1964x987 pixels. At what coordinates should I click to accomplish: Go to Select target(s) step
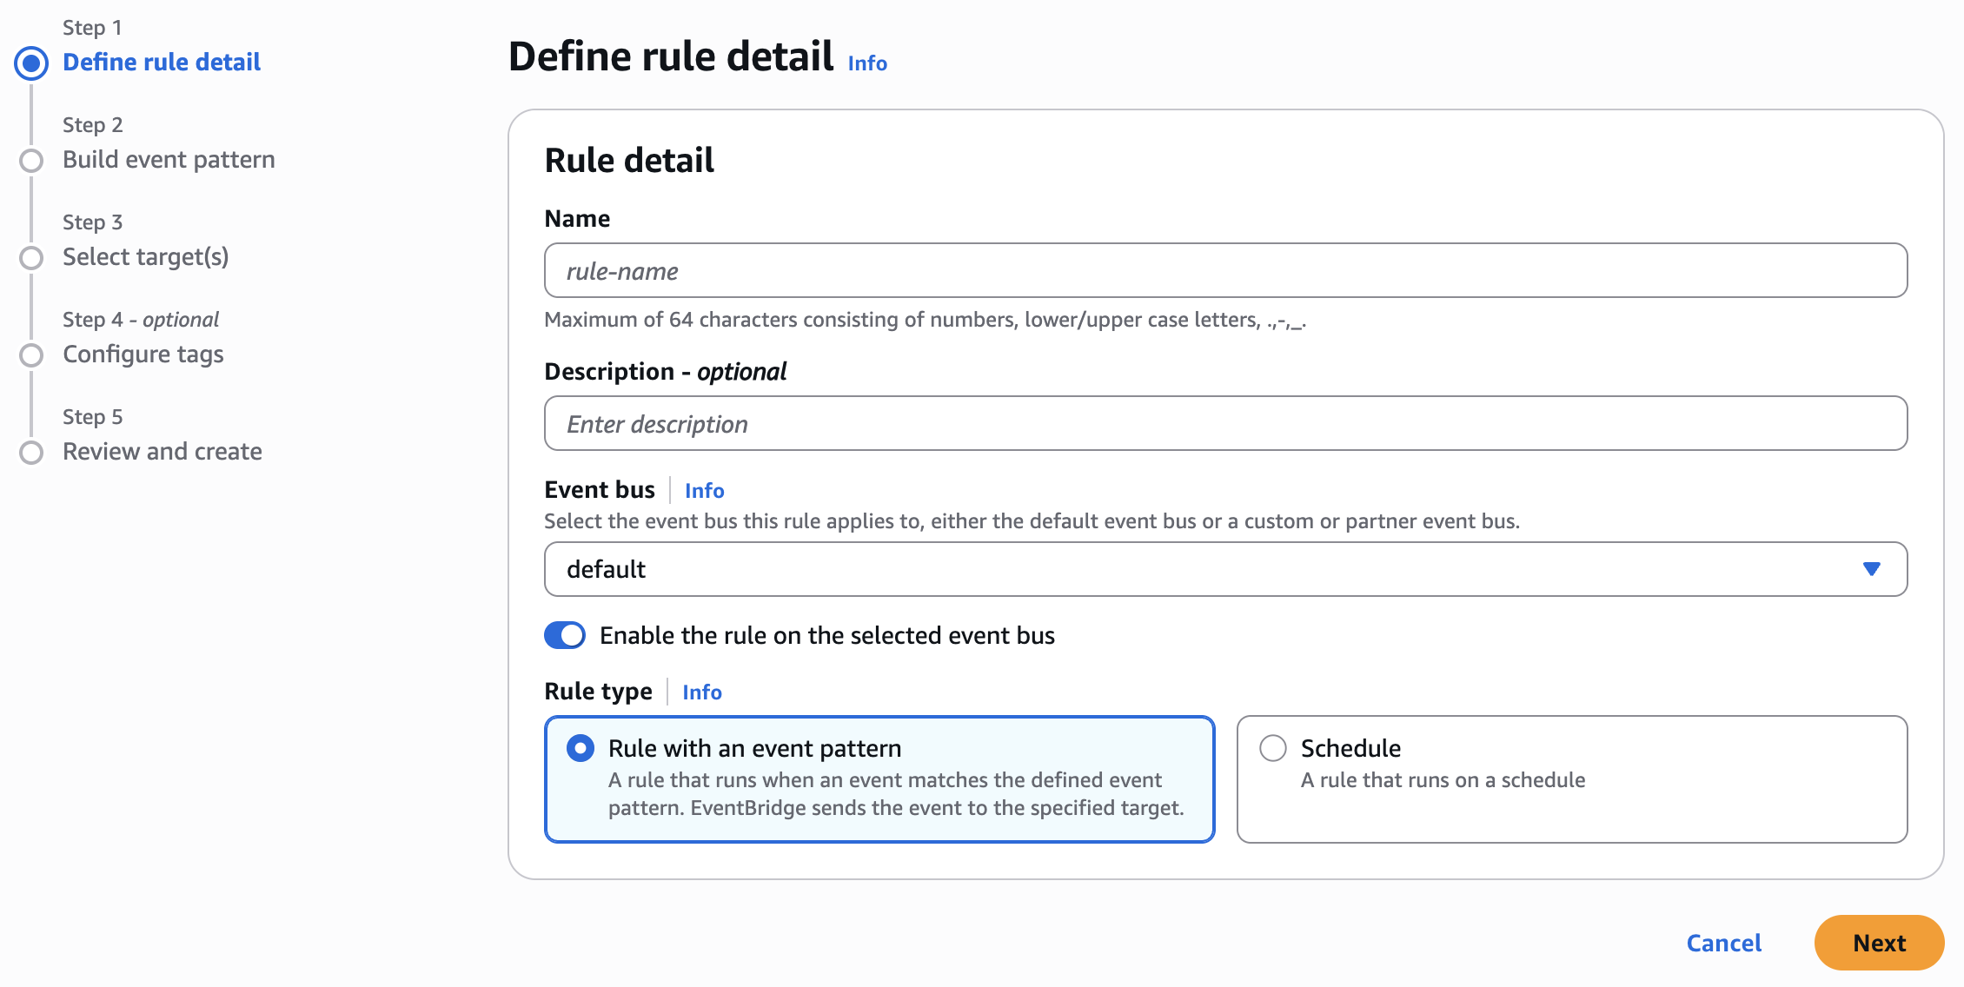coord(146,257)
